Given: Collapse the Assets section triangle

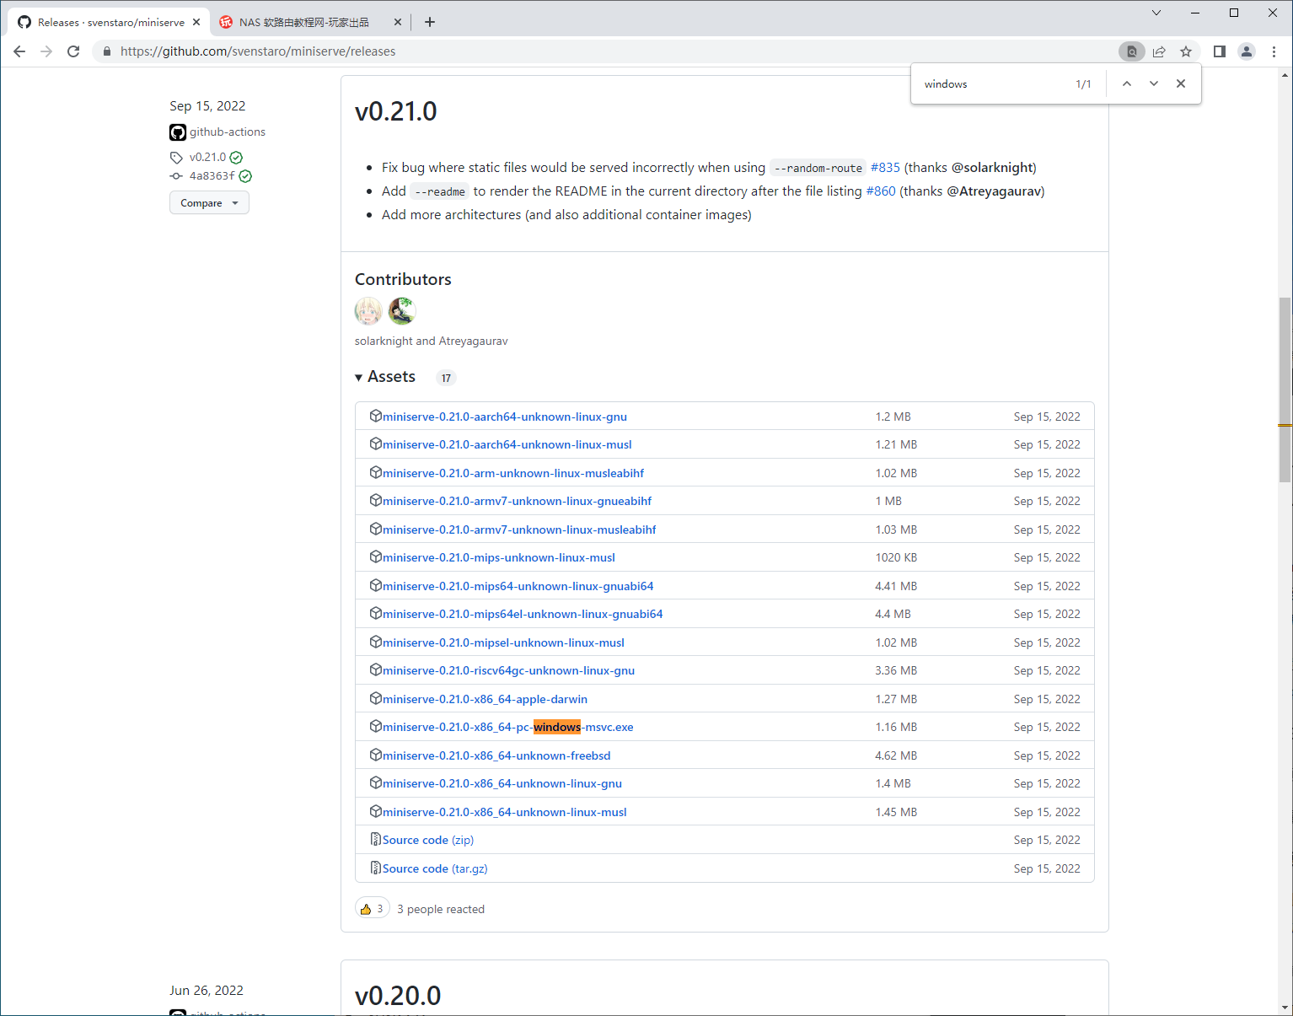Looking at the screenshot, I should pos(359,378).
